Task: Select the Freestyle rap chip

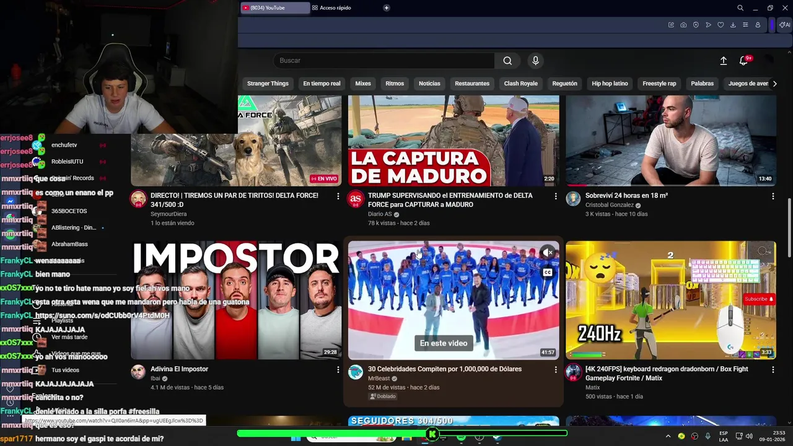Action: coord(659,84)
